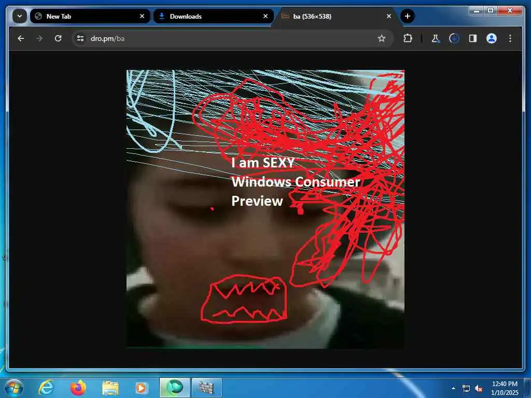Show hidden system tray icons

(453, 388)
